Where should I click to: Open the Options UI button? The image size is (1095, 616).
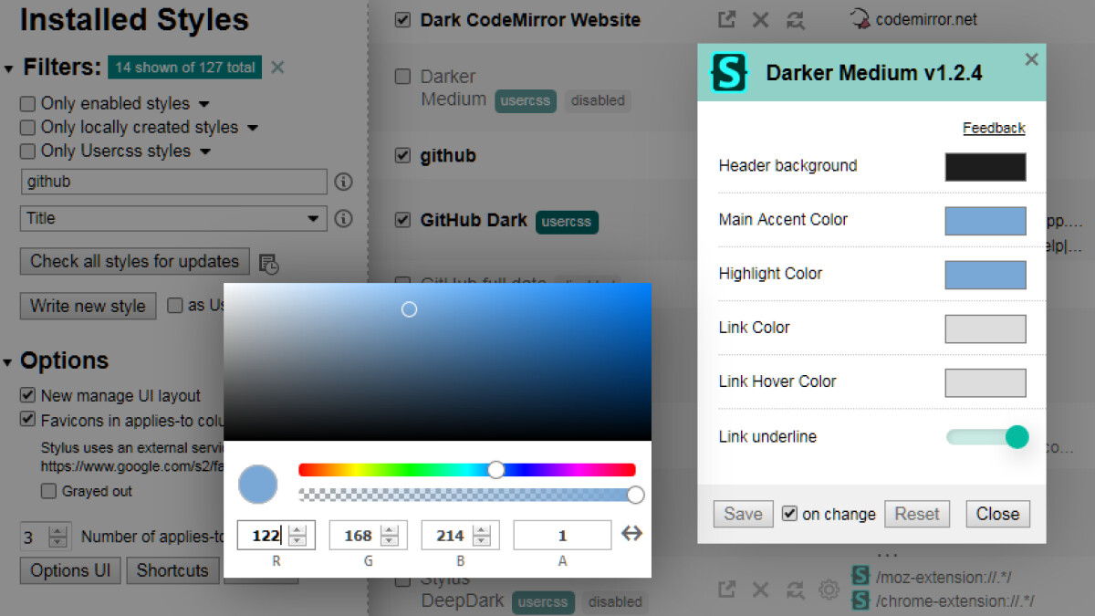[70, 570]
